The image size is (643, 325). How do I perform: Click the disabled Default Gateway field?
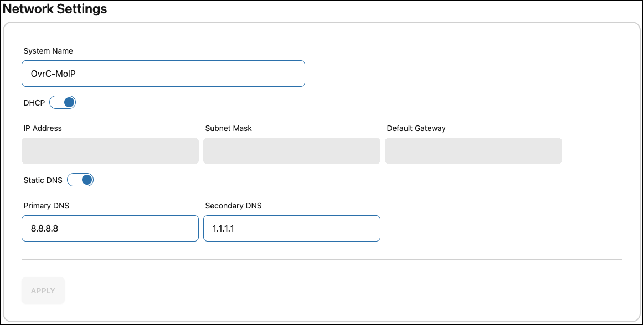click(473, 150)
